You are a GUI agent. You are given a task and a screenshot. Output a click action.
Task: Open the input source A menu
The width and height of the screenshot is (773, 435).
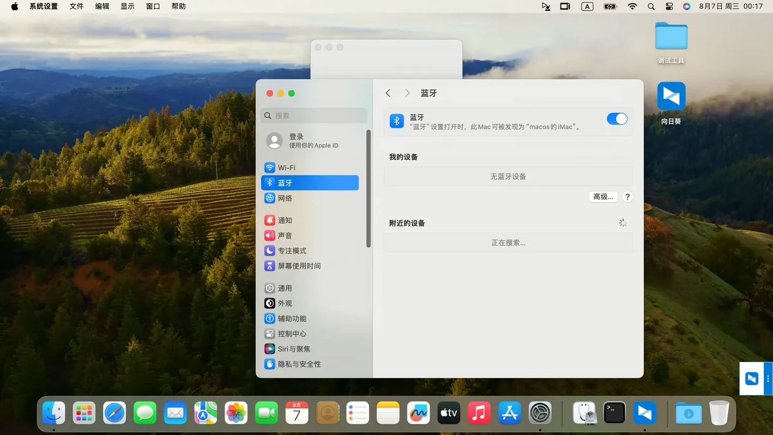[587, 6]
